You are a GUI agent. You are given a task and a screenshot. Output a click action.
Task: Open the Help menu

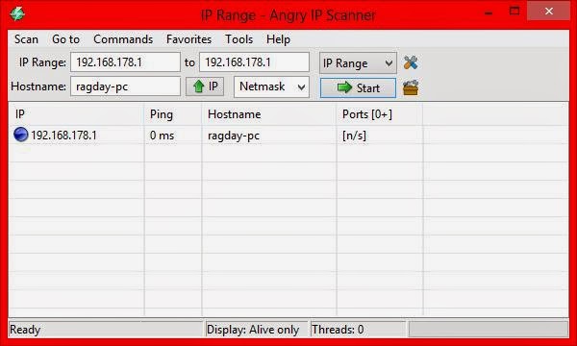[278, 39]
